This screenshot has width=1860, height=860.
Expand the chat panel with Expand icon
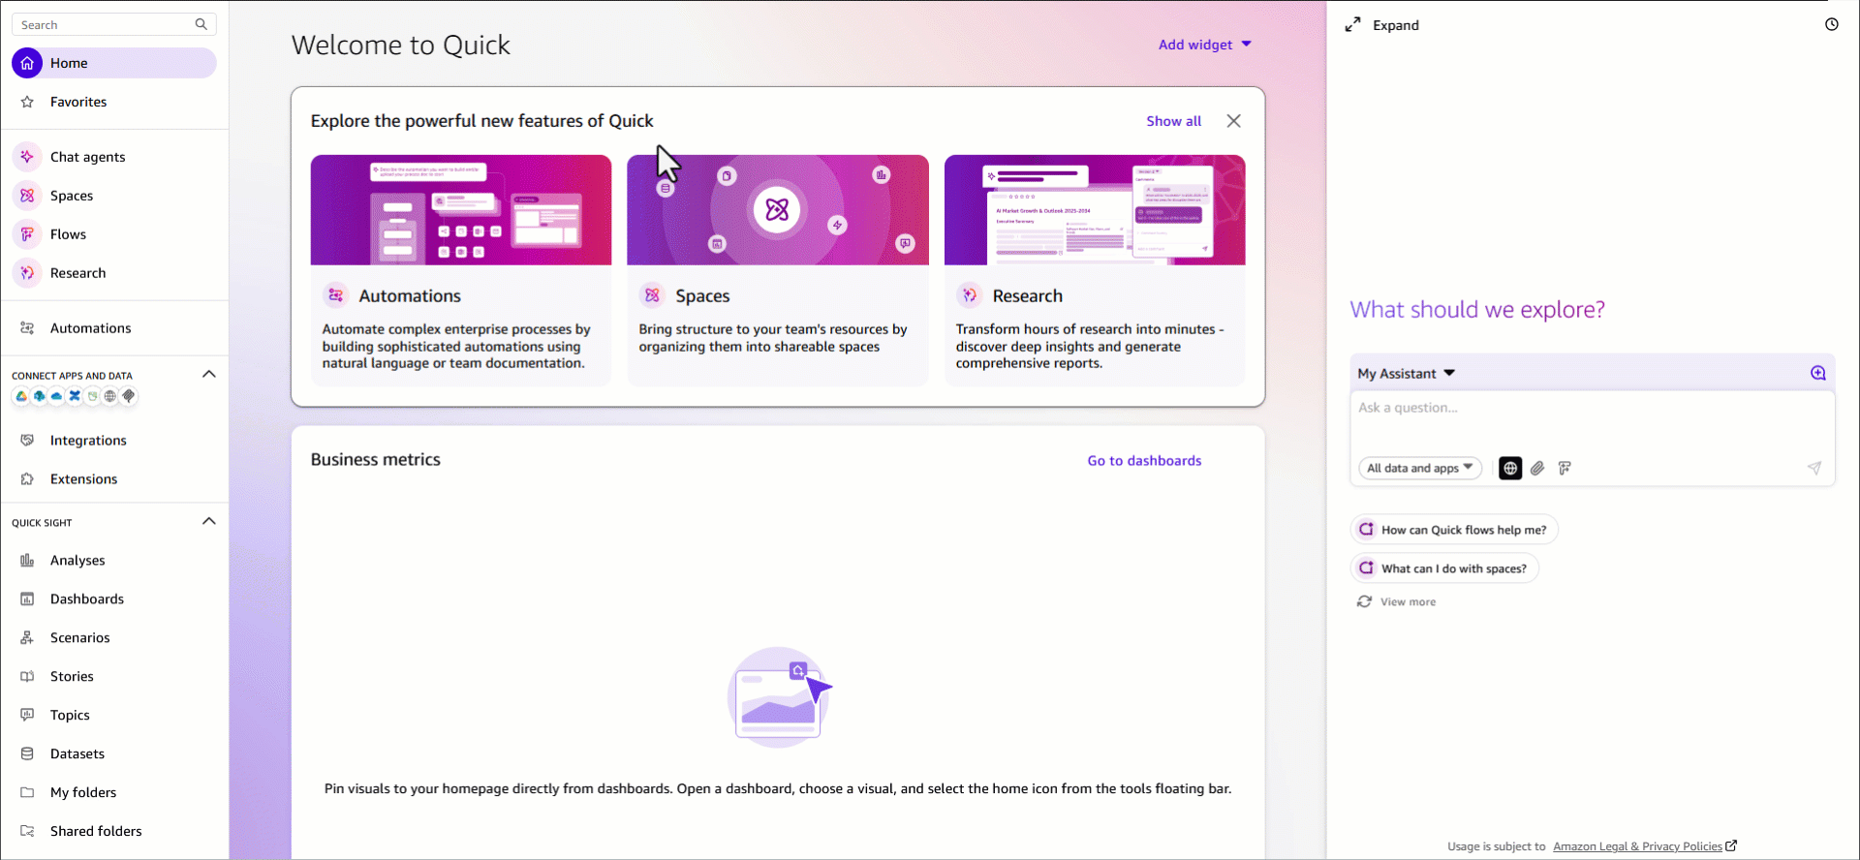click(x=1382, y=25)
